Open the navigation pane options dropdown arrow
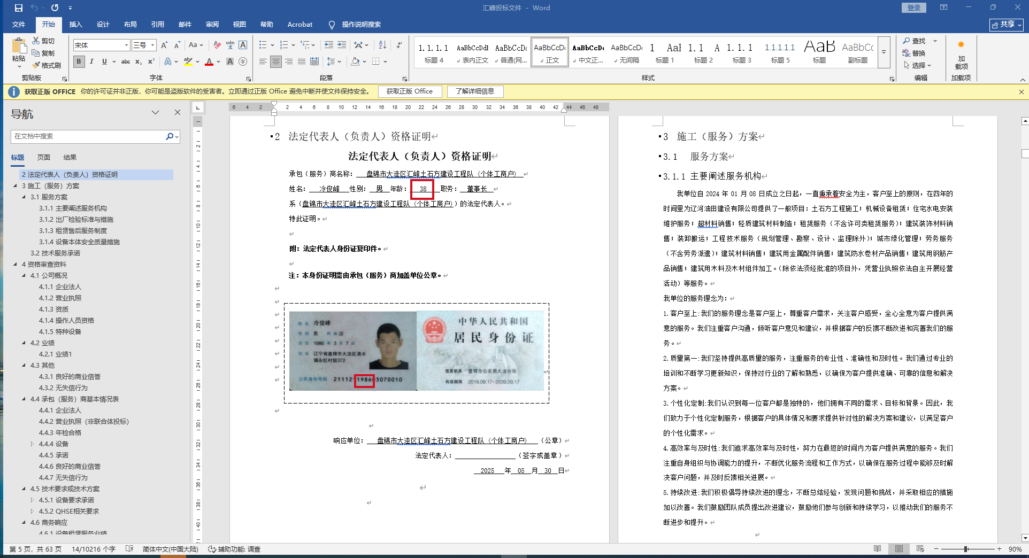Image resolution: width=1029 pixels, height=558 pixels. [x=156, y=112]
